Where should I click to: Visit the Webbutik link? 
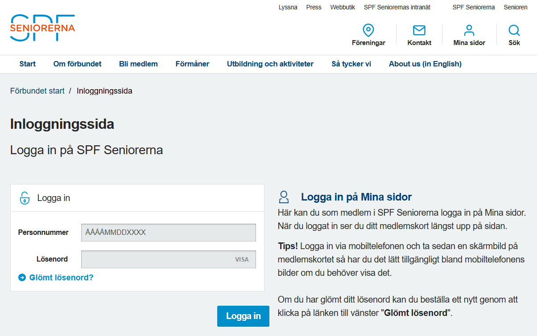point(343,7)
